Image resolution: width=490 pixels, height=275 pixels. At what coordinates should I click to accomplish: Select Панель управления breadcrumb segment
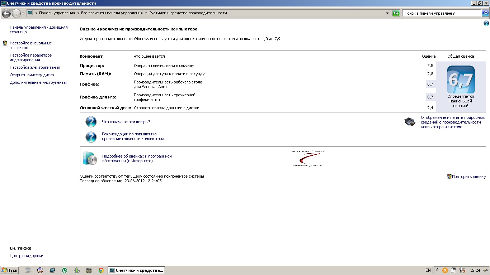coord(57,13)
